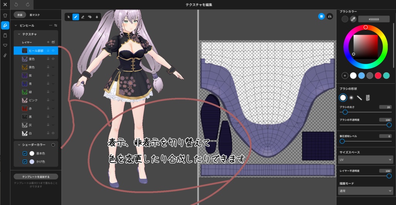Uncheck the かげ色 checkbox
Viewport: 396px width, 205px height.
coord(25,162)
